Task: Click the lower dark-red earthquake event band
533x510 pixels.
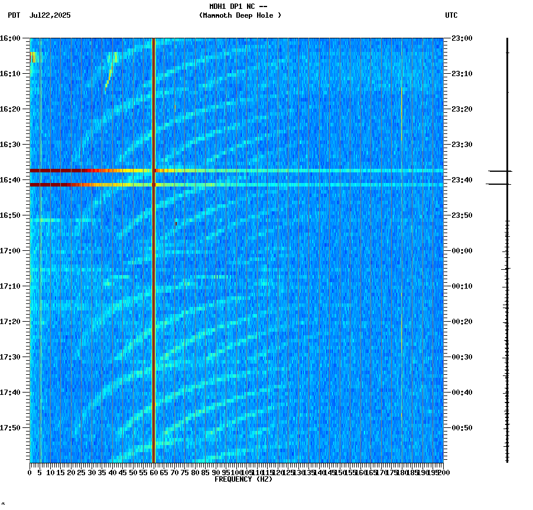Action: coord(89,184)
